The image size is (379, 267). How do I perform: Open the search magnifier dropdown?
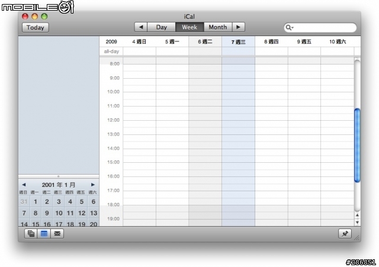click(290, 28)
